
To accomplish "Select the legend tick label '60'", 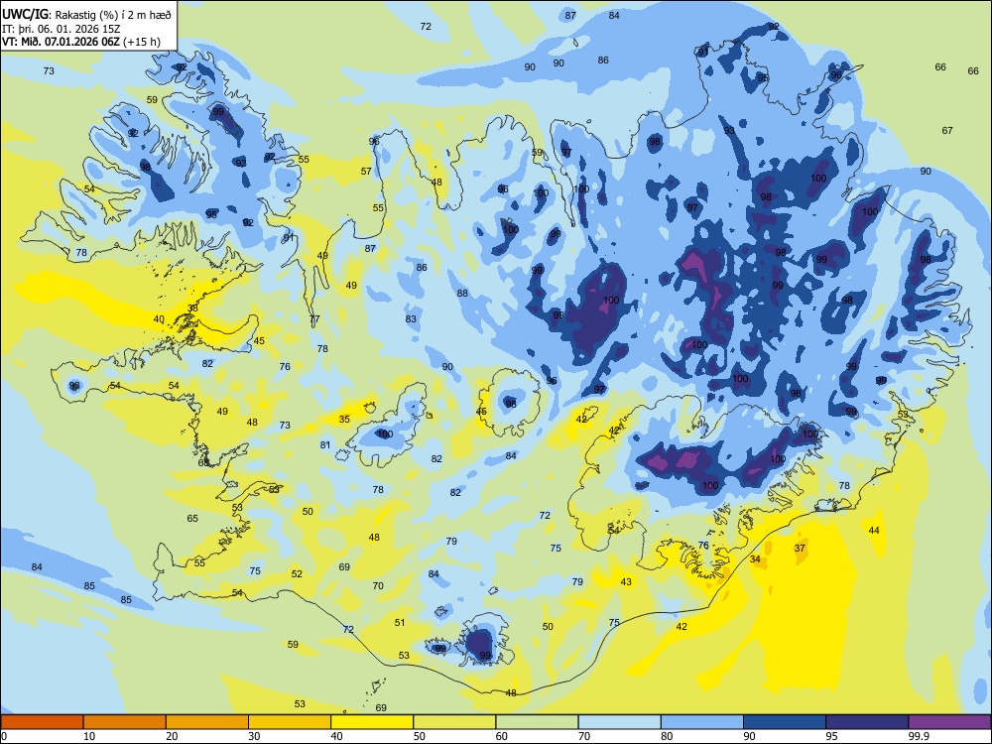I will [502, 736].
